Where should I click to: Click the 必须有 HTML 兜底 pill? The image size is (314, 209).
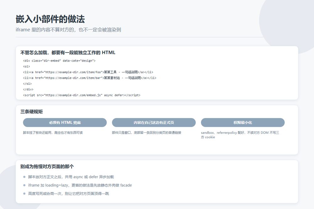coord(65,122)
